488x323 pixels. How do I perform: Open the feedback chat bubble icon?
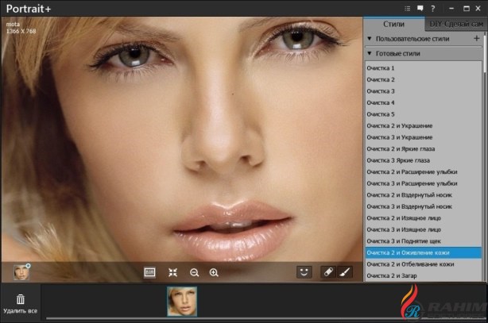pos(420,8)
